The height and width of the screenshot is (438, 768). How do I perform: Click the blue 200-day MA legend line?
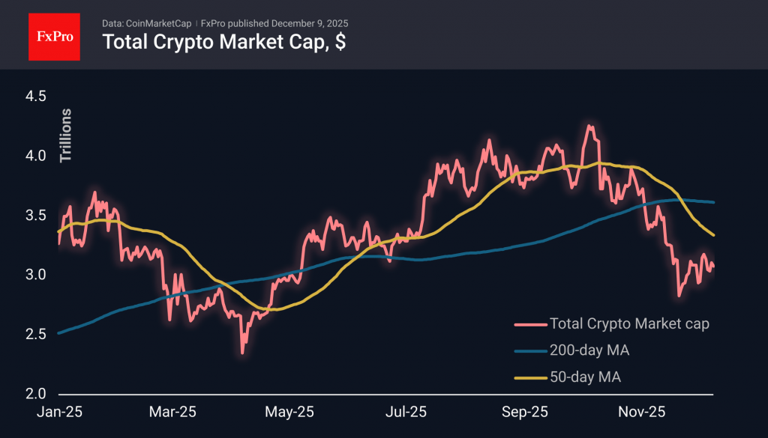[x=529, y=351]
